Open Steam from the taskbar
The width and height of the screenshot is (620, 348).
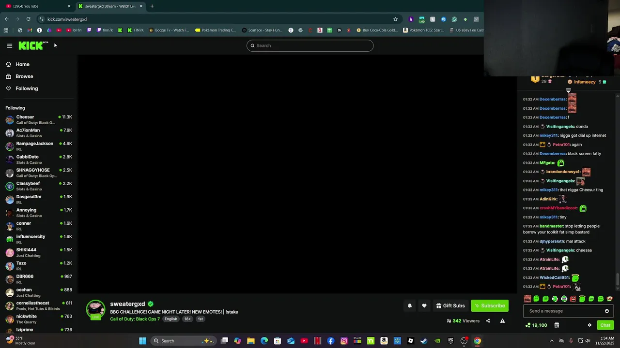click(x=424, y=341)
